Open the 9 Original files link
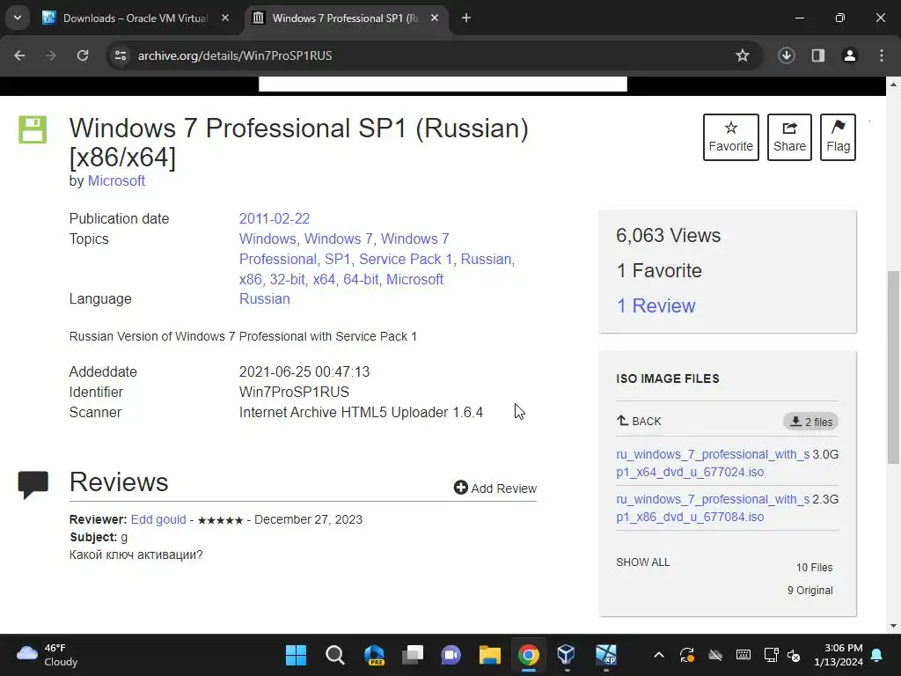The image size is (901, 676). 809,591
